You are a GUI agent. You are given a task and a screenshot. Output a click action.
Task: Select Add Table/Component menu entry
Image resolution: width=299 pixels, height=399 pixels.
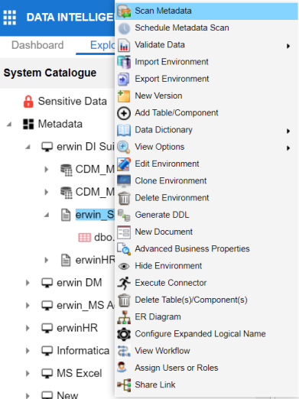177,113
